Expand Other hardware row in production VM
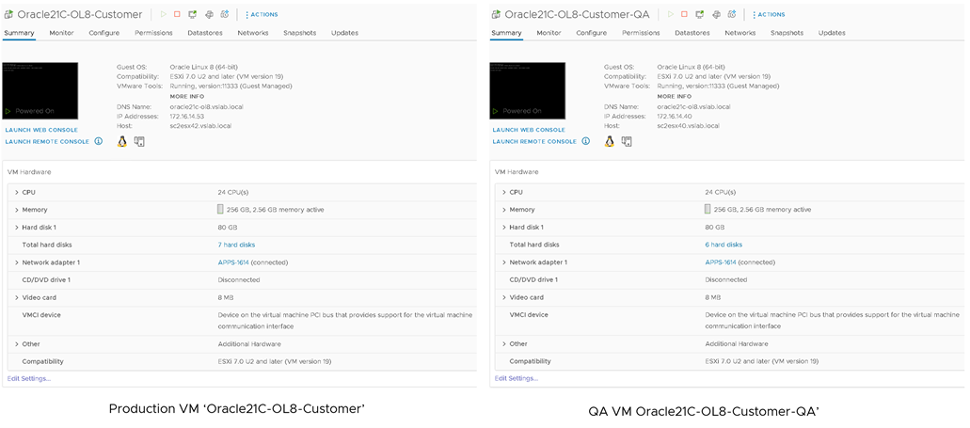Screen dimensions: 970x428 click(x=17, y=344)
